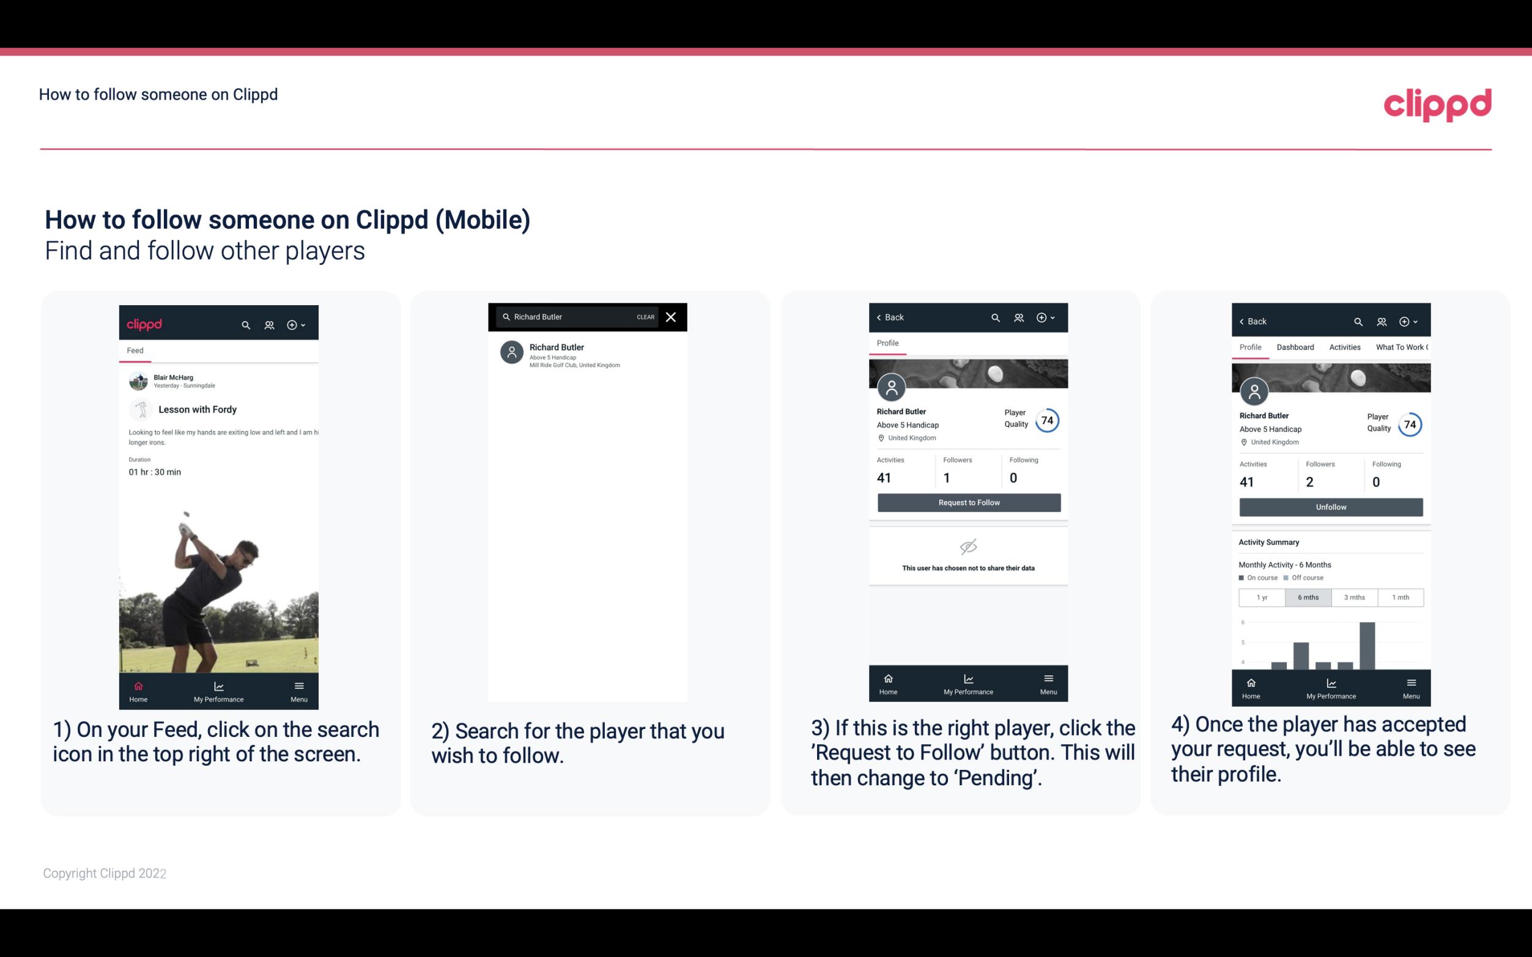Screen dimensions: 1532x957
Task: Click the 'Request to Follow' button on profile
Action: pos(969,501)
